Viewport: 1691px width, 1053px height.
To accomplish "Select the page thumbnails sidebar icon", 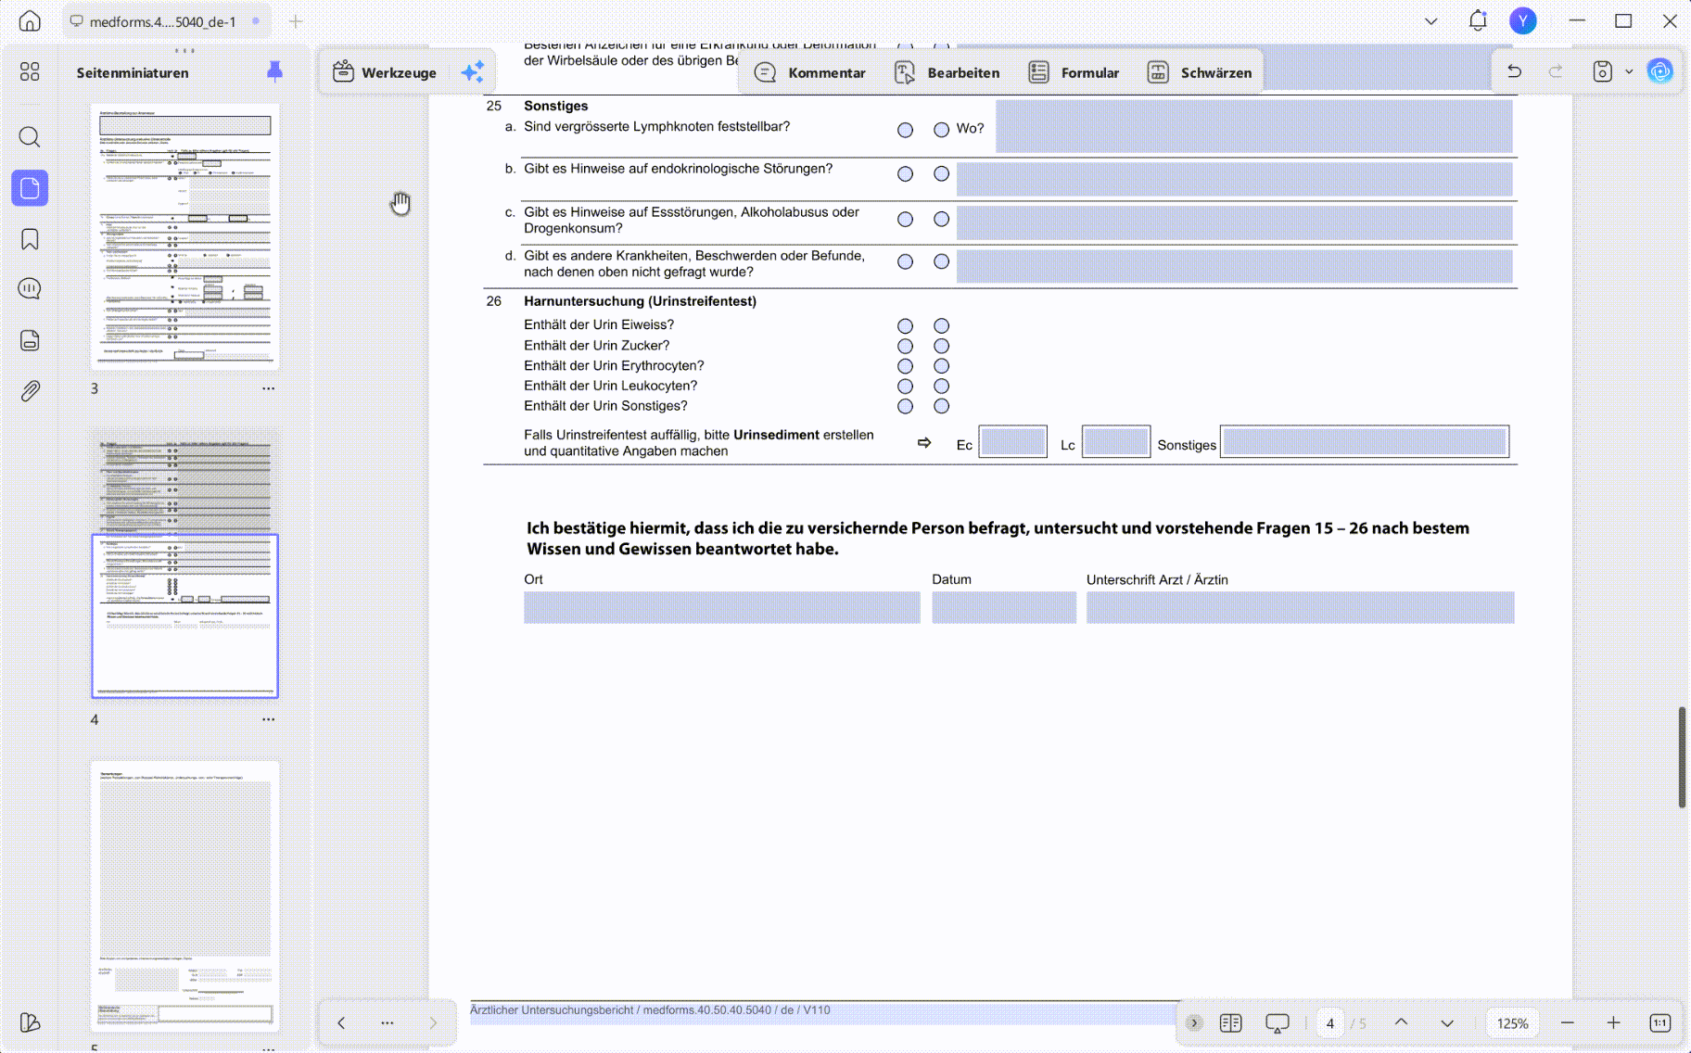I will click(x=30, y=188).
